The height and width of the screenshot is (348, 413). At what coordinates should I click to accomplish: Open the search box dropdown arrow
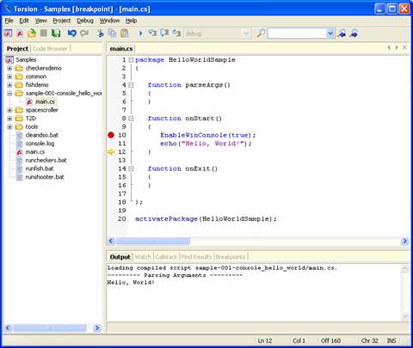[330, 34]
